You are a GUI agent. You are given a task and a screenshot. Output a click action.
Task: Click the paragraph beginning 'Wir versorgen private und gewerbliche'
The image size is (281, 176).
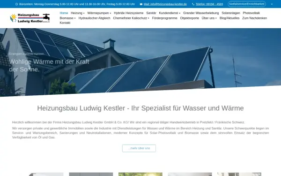[x=140, y=133]
